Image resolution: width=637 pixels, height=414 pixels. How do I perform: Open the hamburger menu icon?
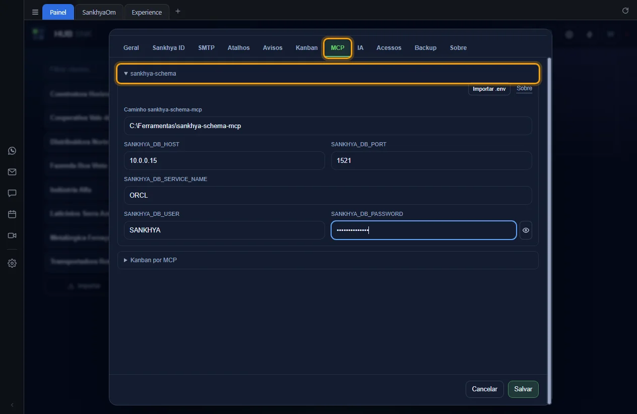tap(35, 12)
